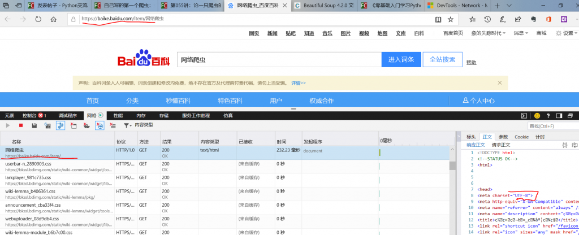Screen dimensions: 579x235
Task: Click the console toggle icon in the DevTools bar
Action: click(524, 115)
